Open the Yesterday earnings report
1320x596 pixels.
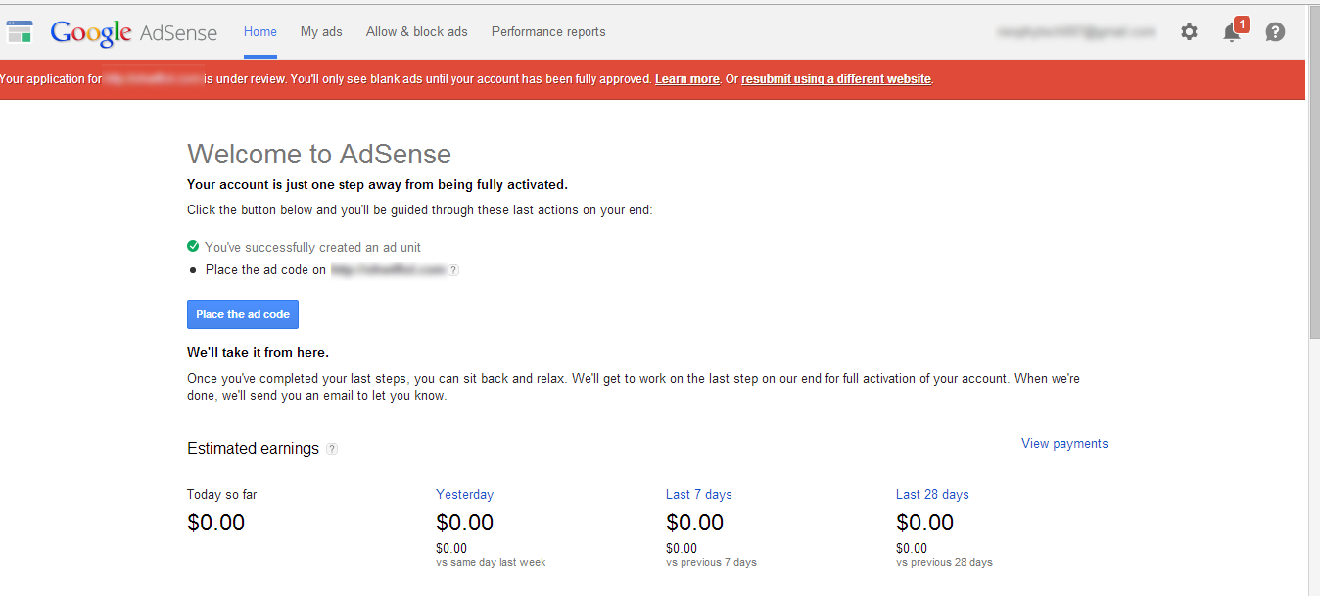(x=464, y=495)
